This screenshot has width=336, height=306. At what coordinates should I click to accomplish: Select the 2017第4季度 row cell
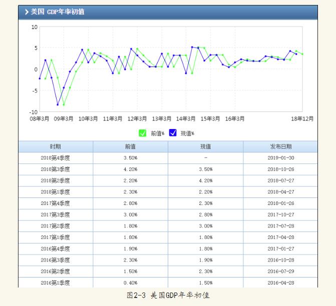tap(56, 203)
